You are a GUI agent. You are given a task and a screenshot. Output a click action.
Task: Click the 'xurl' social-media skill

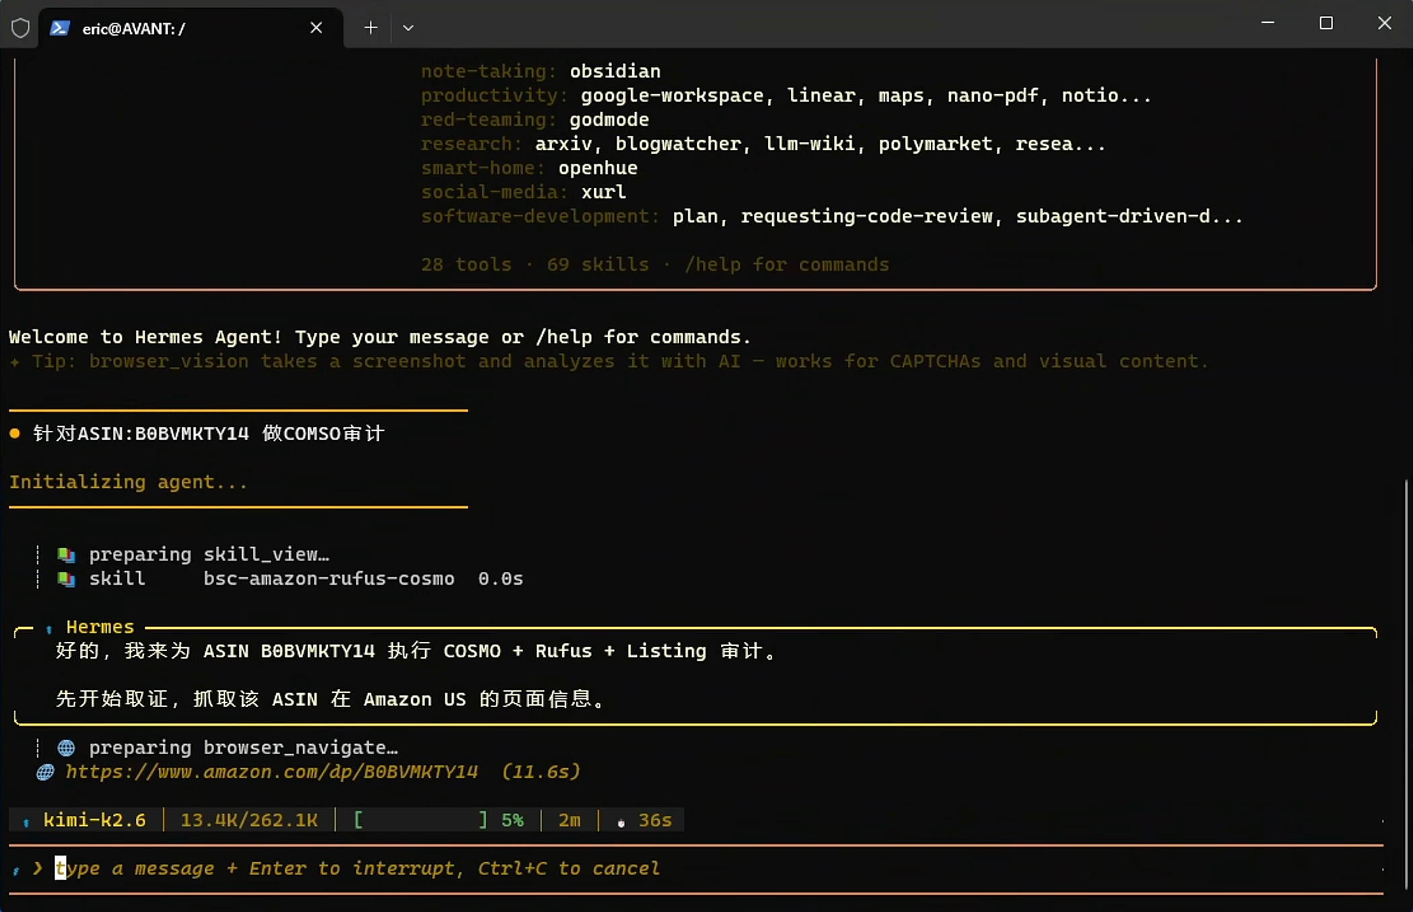604,192
